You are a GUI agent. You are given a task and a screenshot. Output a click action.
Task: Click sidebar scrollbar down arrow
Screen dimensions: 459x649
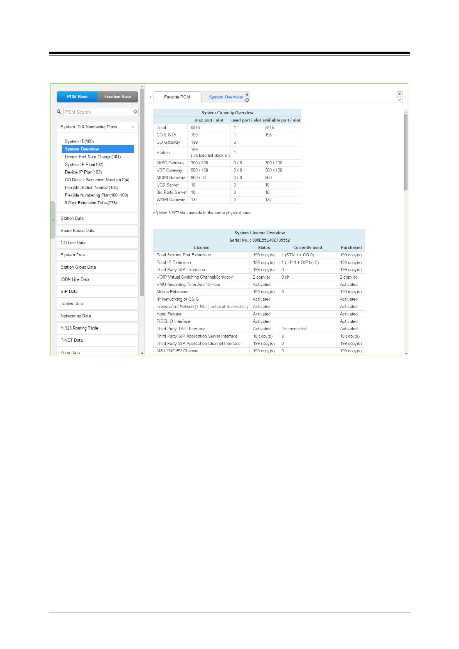click(142, 353)
